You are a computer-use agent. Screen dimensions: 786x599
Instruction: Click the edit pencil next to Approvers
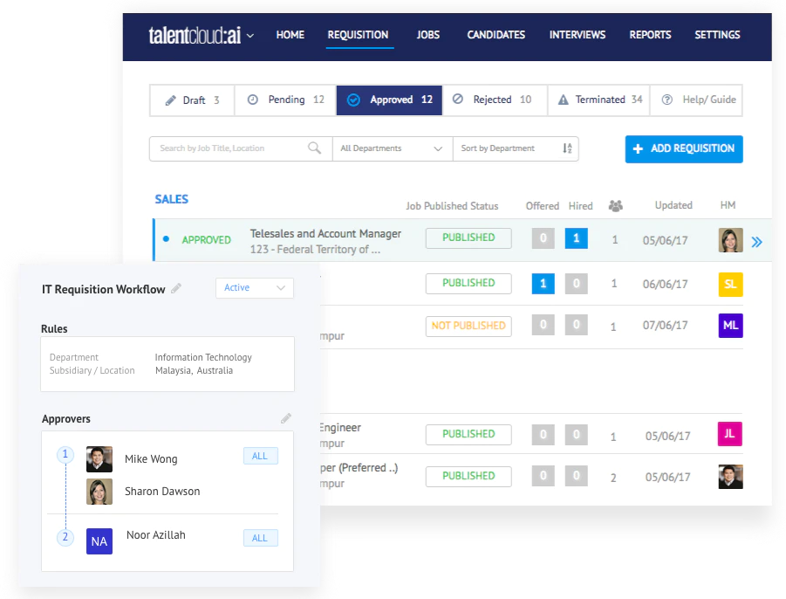point(286,418)
